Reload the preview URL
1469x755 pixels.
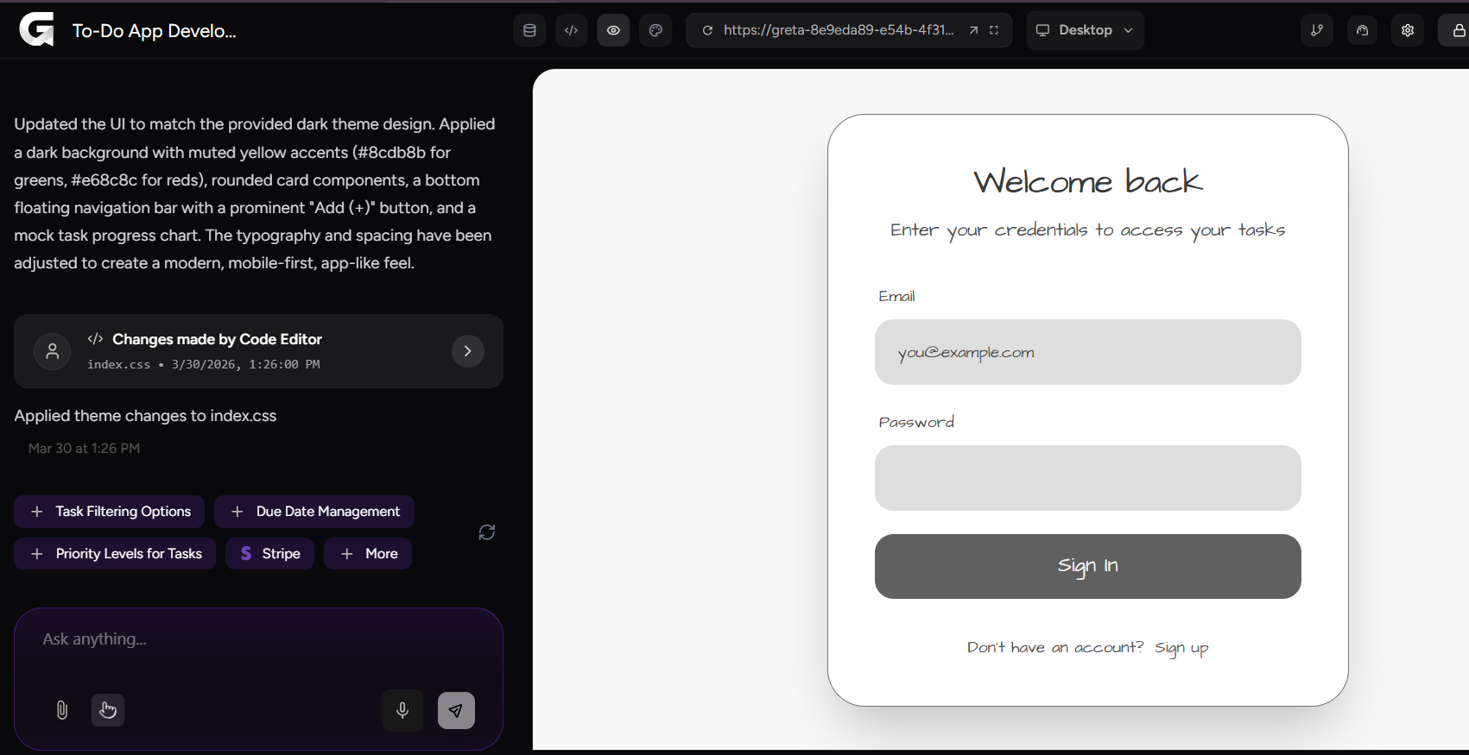click(x=707, y=30)
